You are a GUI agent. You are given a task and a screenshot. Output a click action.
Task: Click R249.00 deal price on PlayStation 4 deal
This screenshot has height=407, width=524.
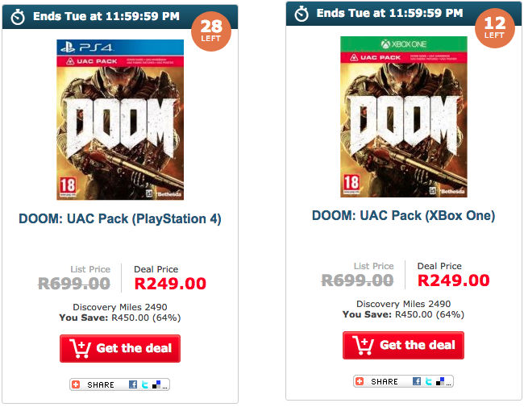tap(170, 284)
